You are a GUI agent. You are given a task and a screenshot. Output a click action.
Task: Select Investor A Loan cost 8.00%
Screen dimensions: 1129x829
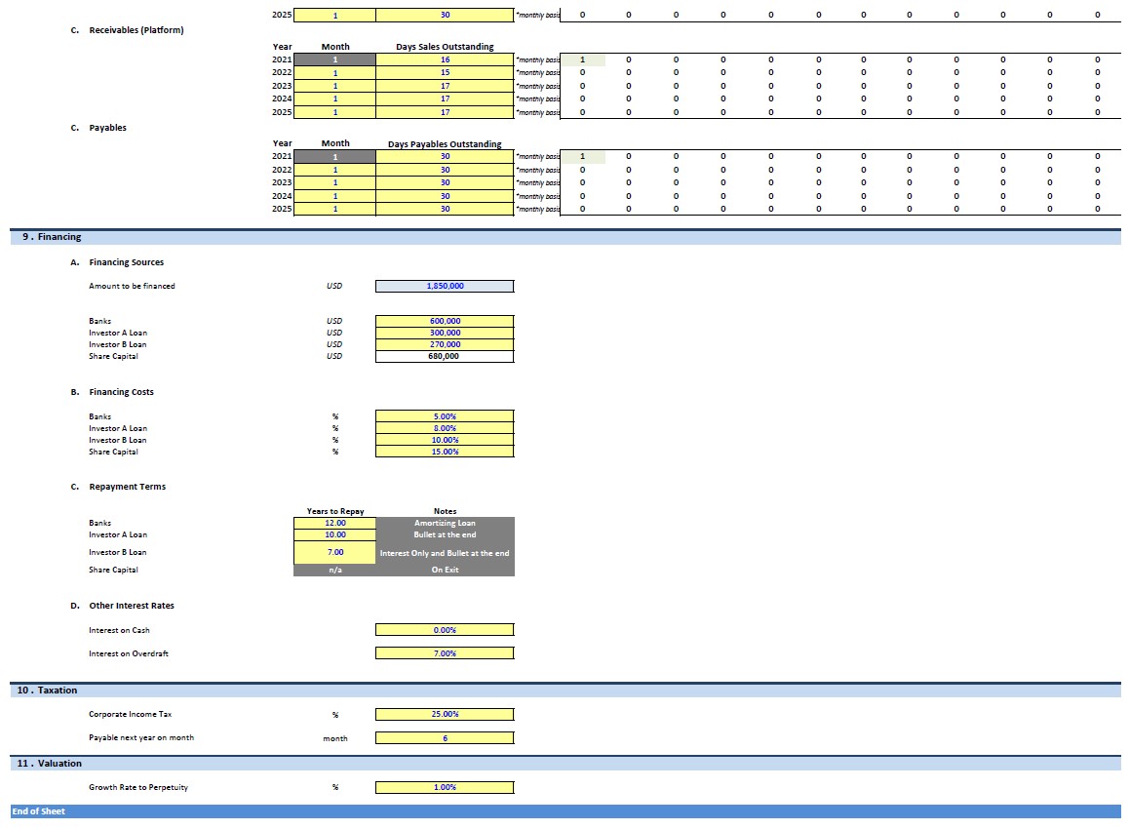pos(445,428)
